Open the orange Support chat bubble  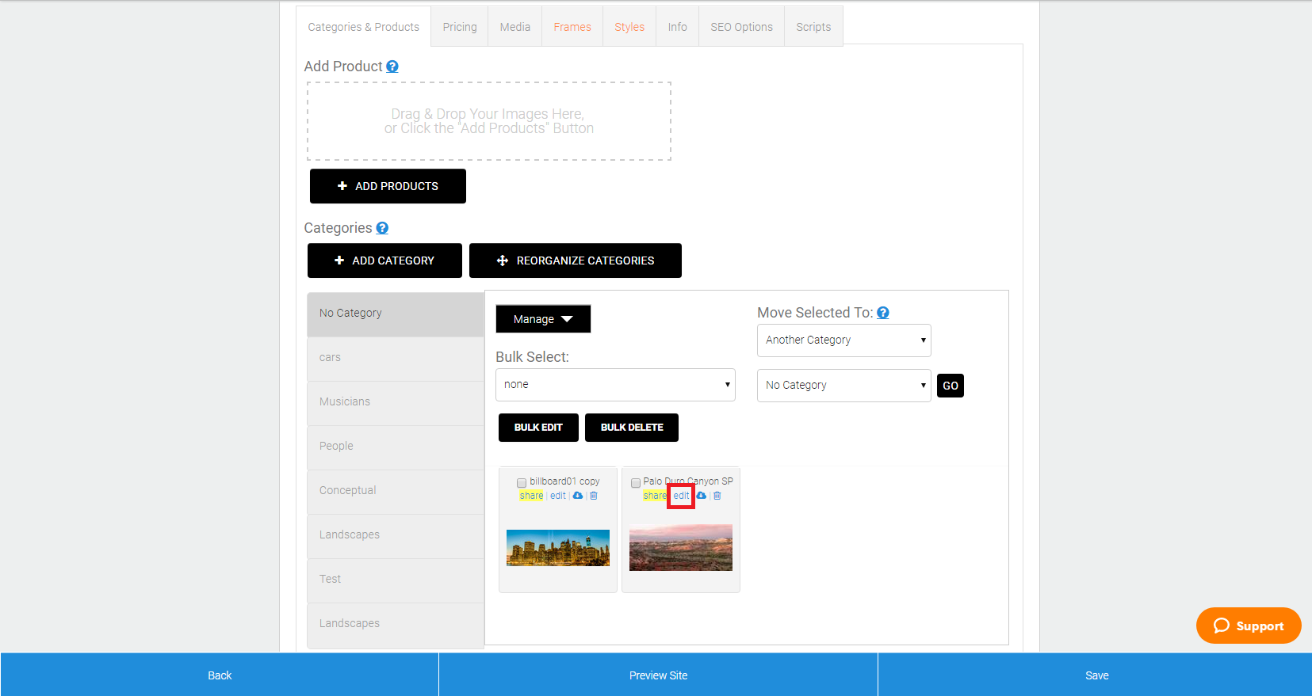[1249, 626]
